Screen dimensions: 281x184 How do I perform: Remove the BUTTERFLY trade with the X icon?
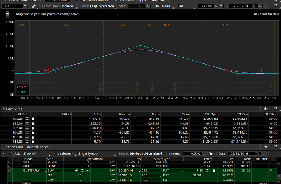click(271, 171)
